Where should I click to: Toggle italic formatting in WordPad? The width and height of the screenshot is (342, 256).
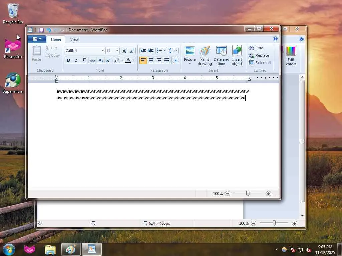(x=76, y=60)
